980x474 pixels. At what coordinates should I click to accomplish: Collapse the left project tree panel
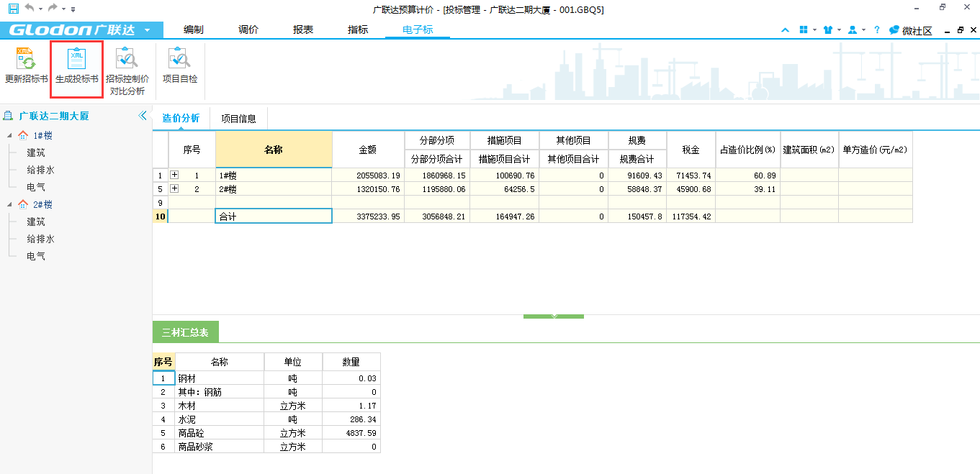click(x=143, y=116)
